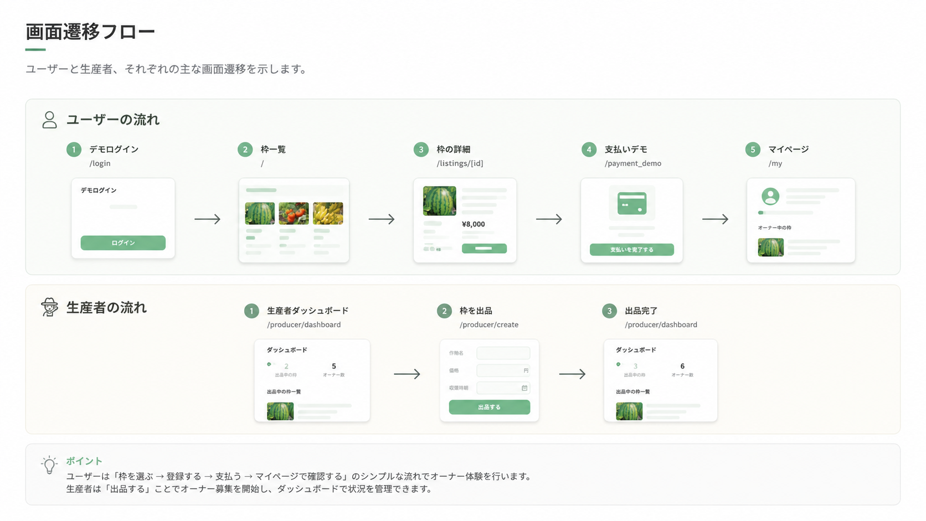Select the banana thumbnail in 枠一覧
The height and width of the screenshot is (521, 926).
[x=328, y=214]
